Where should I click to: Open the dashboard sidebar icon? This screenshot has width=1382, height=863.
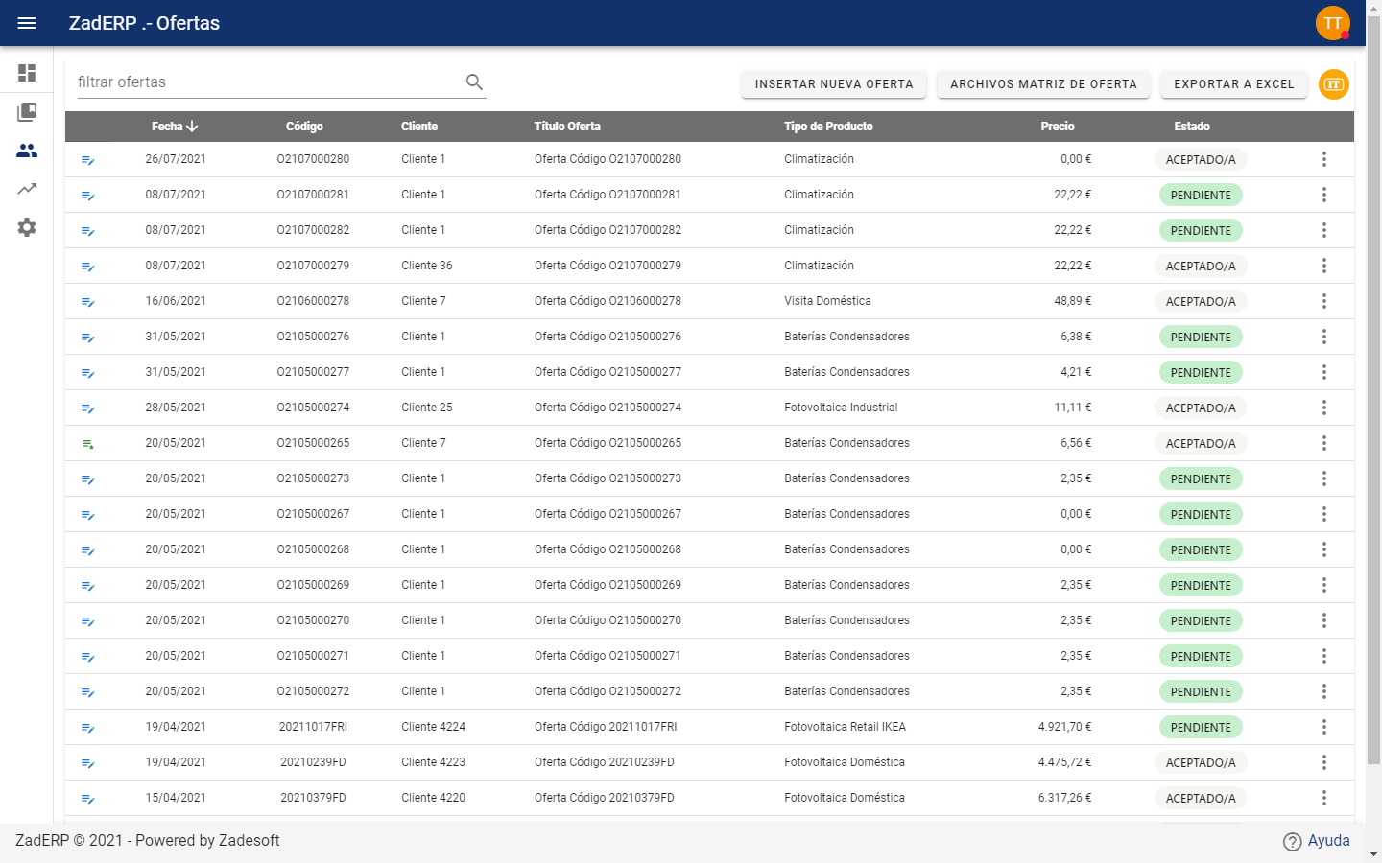coord(27,73)
